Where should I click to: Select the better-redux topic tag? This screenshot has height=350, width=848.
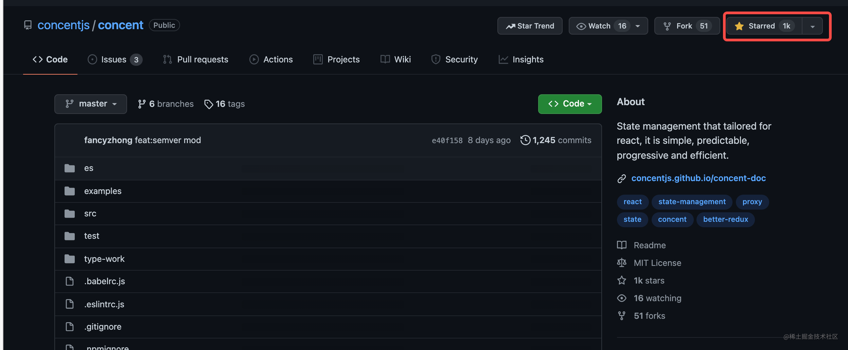(x=725, y=219)
